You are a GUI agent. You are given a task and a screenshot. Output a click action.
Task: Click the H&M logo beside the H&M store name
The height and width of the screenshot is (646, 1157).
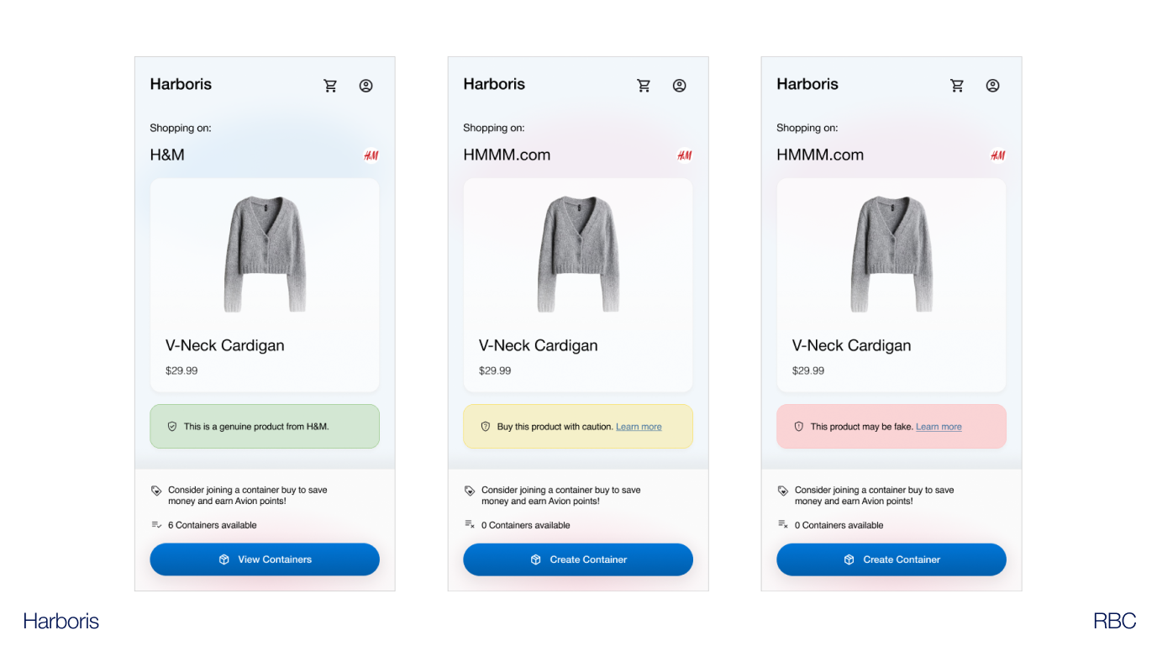coord(371,155)
